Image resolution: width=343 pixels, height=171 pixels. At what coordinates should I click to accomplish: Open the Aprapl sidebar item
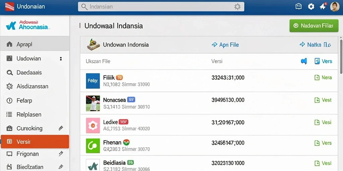pos(35,44)
